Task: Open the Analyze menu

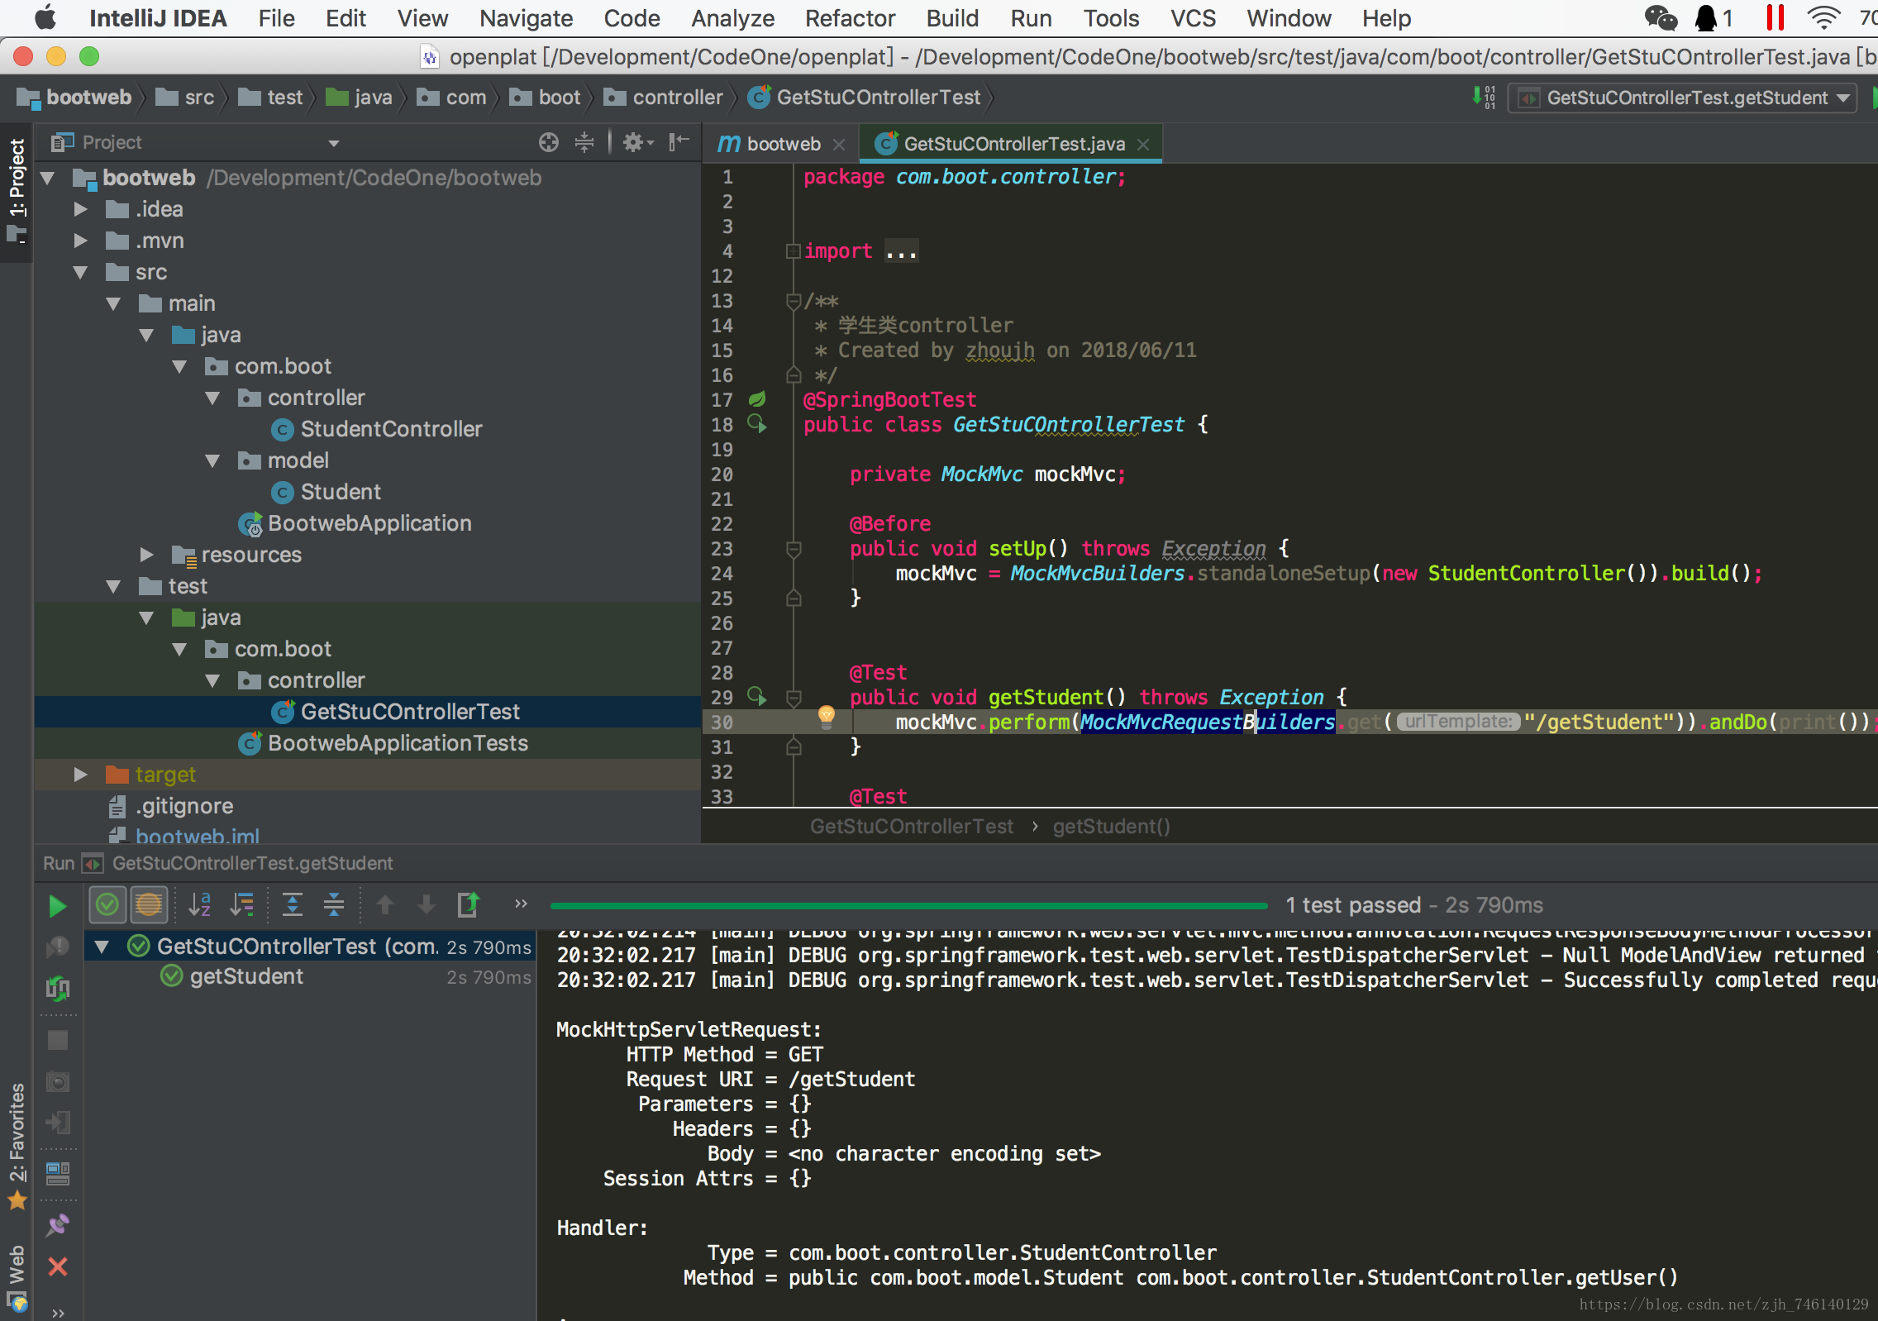Action: coord(732,18)
